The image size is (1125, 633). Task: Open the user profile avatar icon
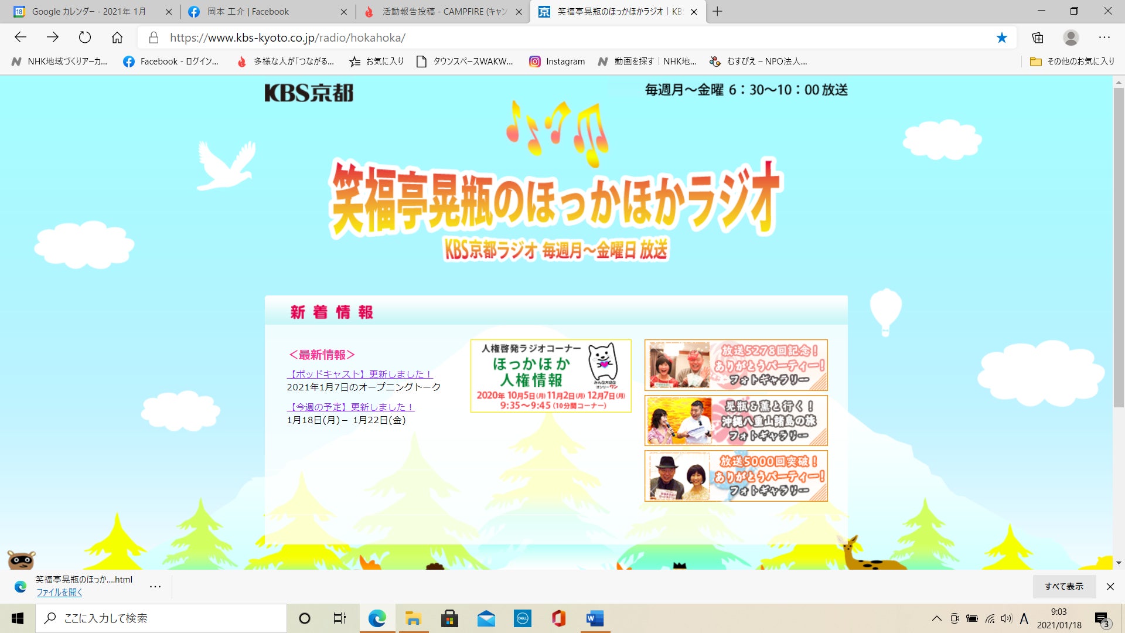[1071, 38]
